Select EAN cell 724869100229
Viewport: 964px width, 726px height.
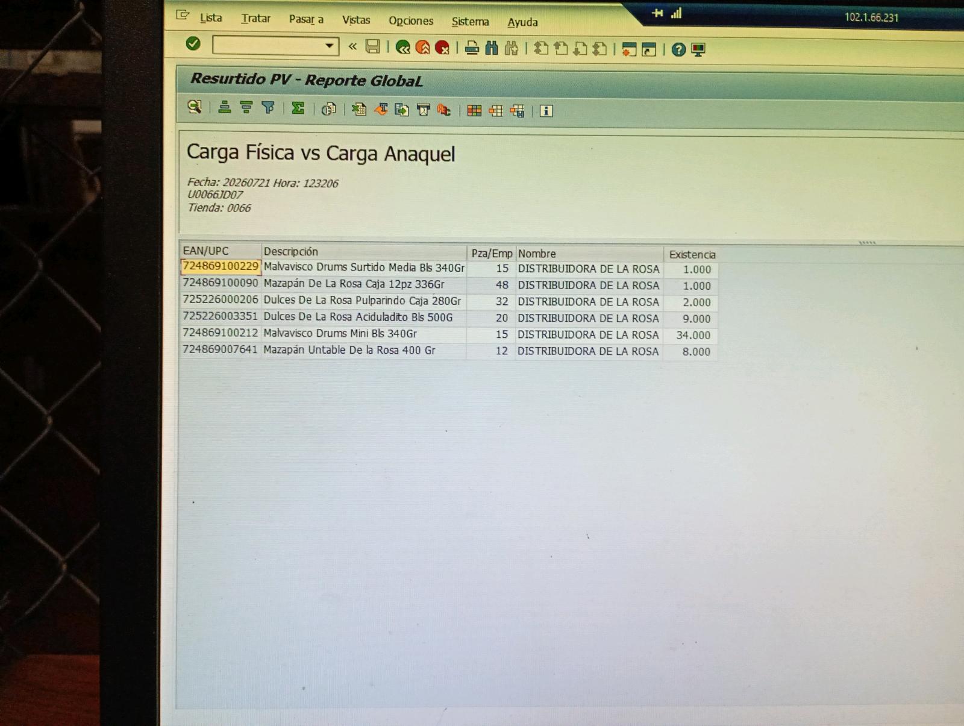(x=221, y=266)
